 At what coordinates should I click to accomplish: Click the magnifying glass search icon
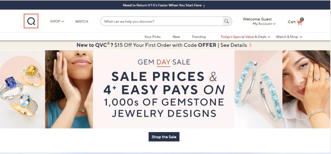[227, 21]
